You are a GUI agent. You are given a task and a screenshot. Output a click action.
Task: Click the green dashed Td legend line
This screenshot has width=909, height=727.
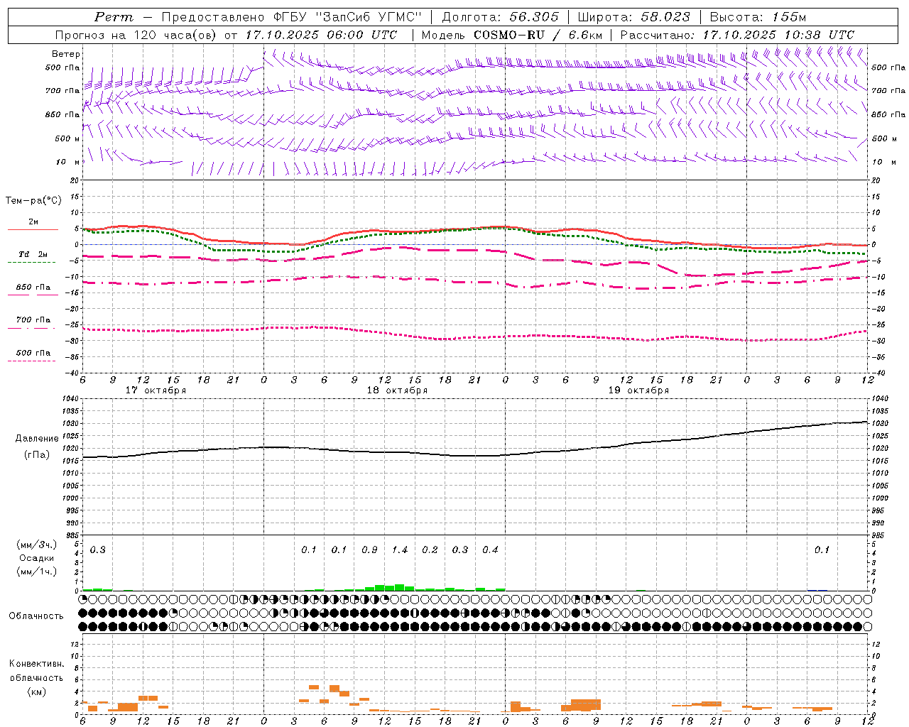pyautogui.click(x=32, y=263)
